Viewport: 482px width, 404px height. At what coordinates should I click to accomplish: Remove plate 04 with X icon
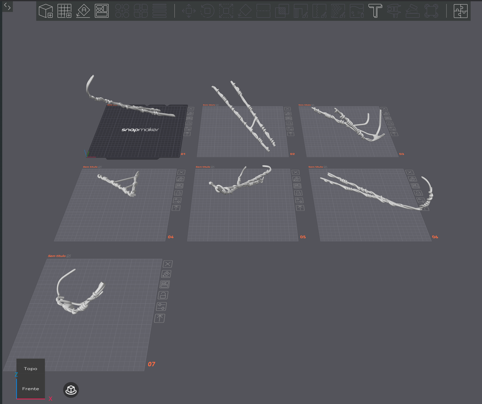(x=181, y=172)
